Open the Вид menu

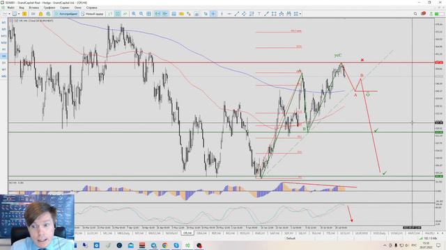click(22, 8)
